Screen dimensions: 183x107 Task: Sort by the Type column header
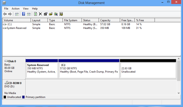tap(55, 20)
